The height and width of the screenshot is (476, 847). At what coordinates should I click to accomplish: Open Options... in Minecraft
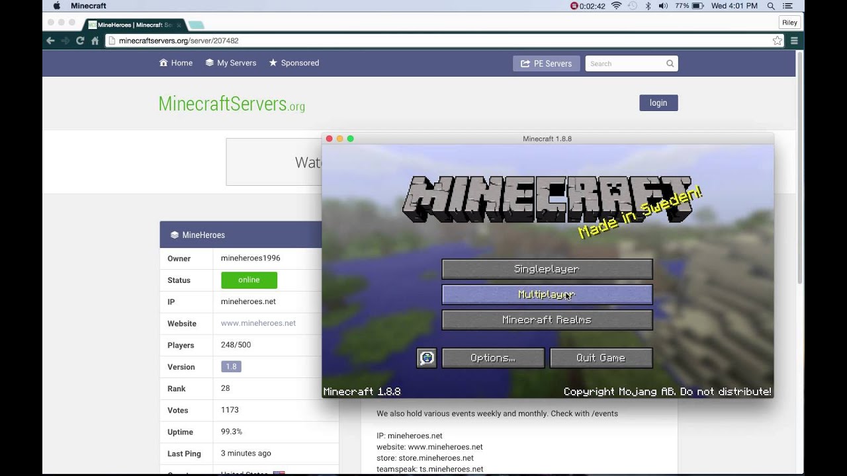pyautogui.click(x=493, y=358)
